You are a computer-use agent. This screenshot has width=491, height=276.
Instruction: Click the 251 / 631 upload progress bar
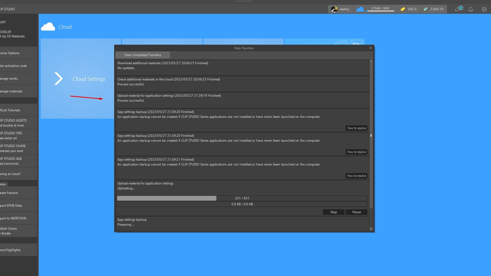point(242,198)
